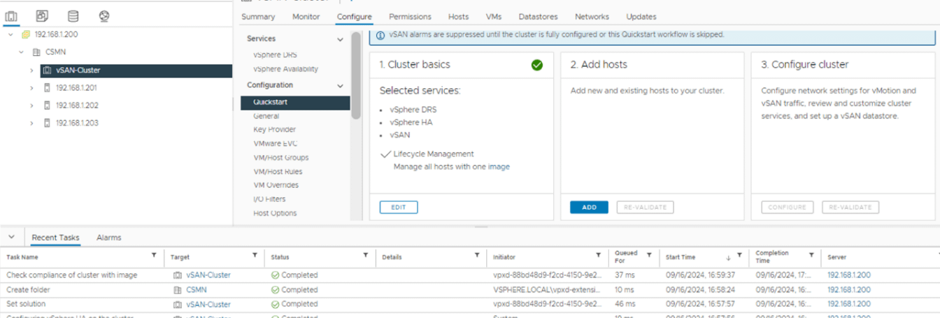Click the sort arrow in Start Time column
The height and width of the screenshot is (318, 940).
tap(729, 257)
